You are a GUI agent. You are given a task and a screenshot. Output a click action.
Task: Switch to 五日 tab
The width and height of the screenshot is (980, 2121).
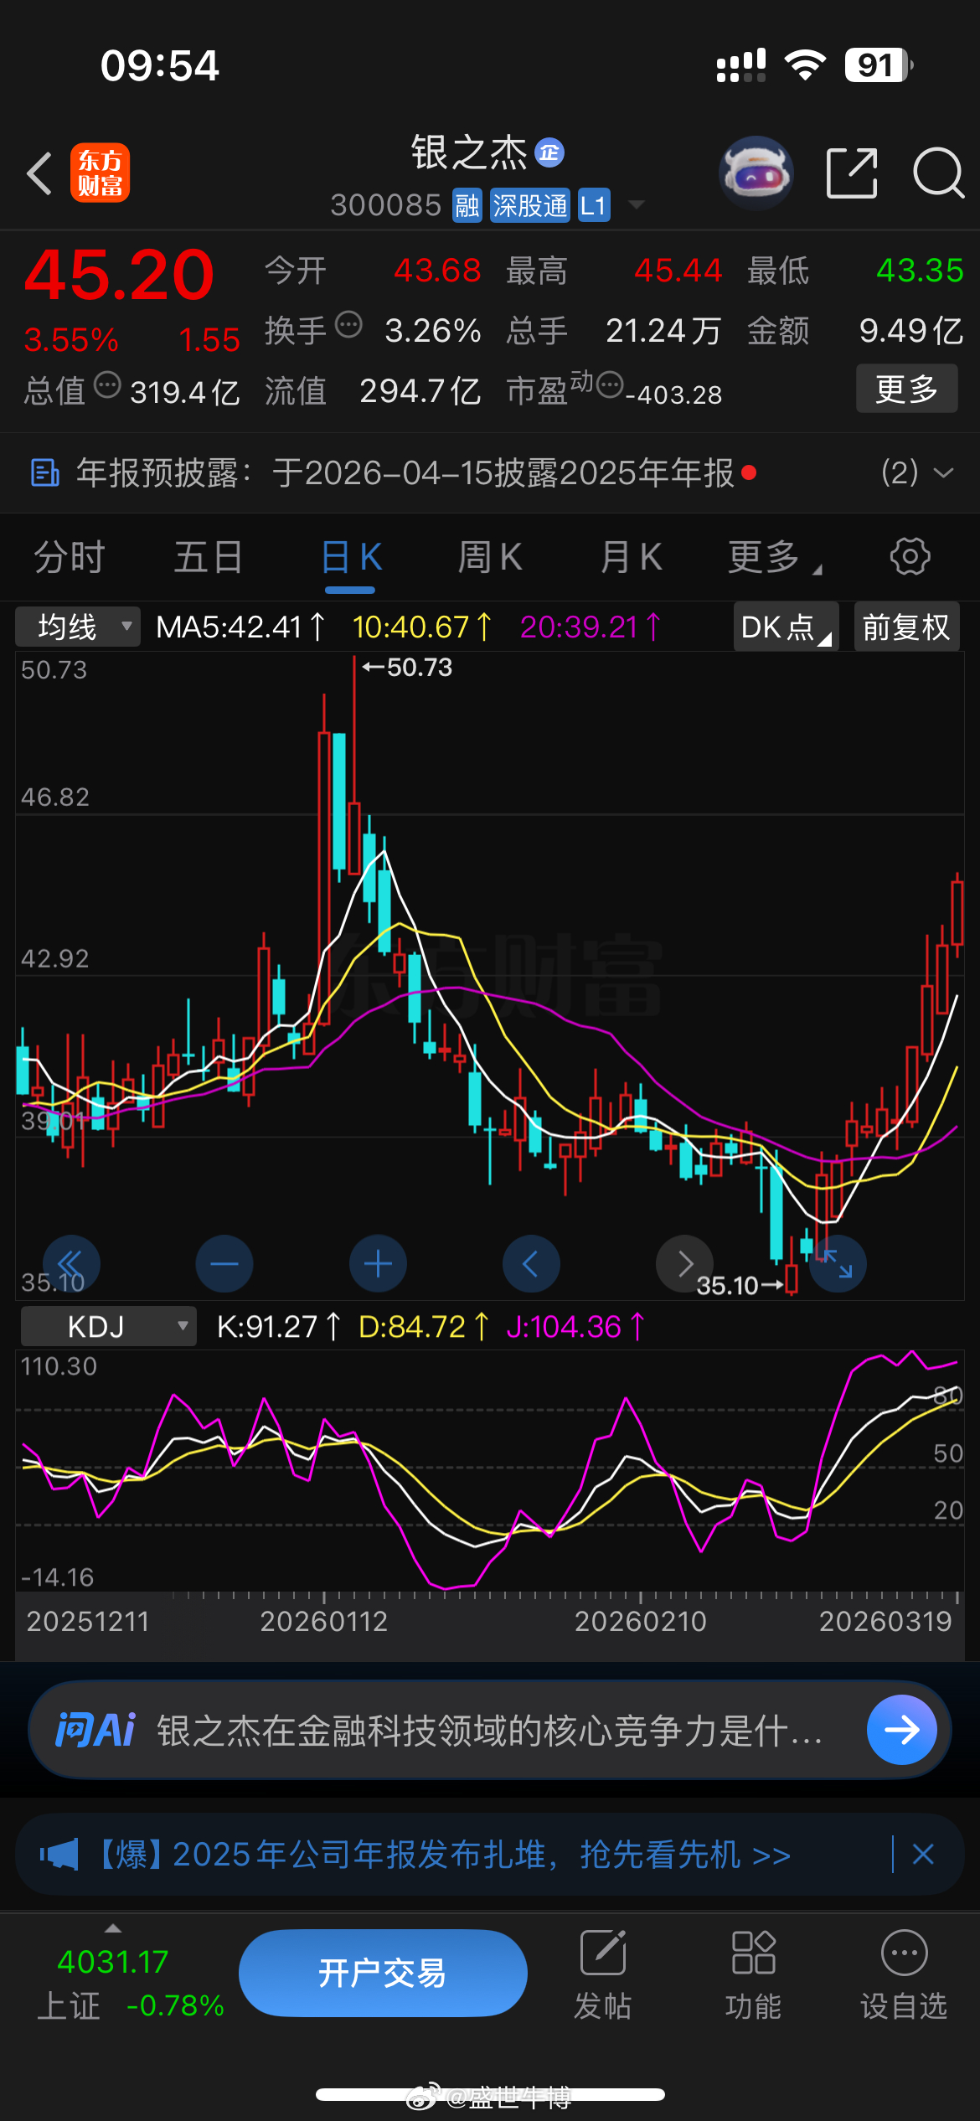point(209,556)
